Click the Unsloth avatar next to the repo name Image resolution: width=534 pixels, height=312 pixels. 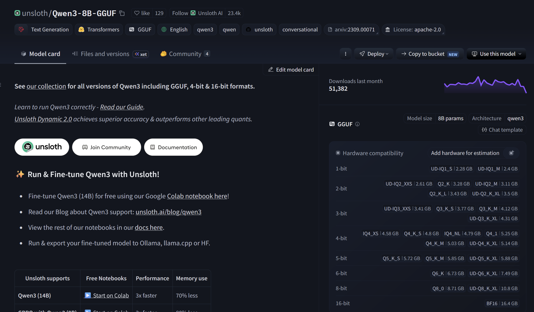click(17, 13)
